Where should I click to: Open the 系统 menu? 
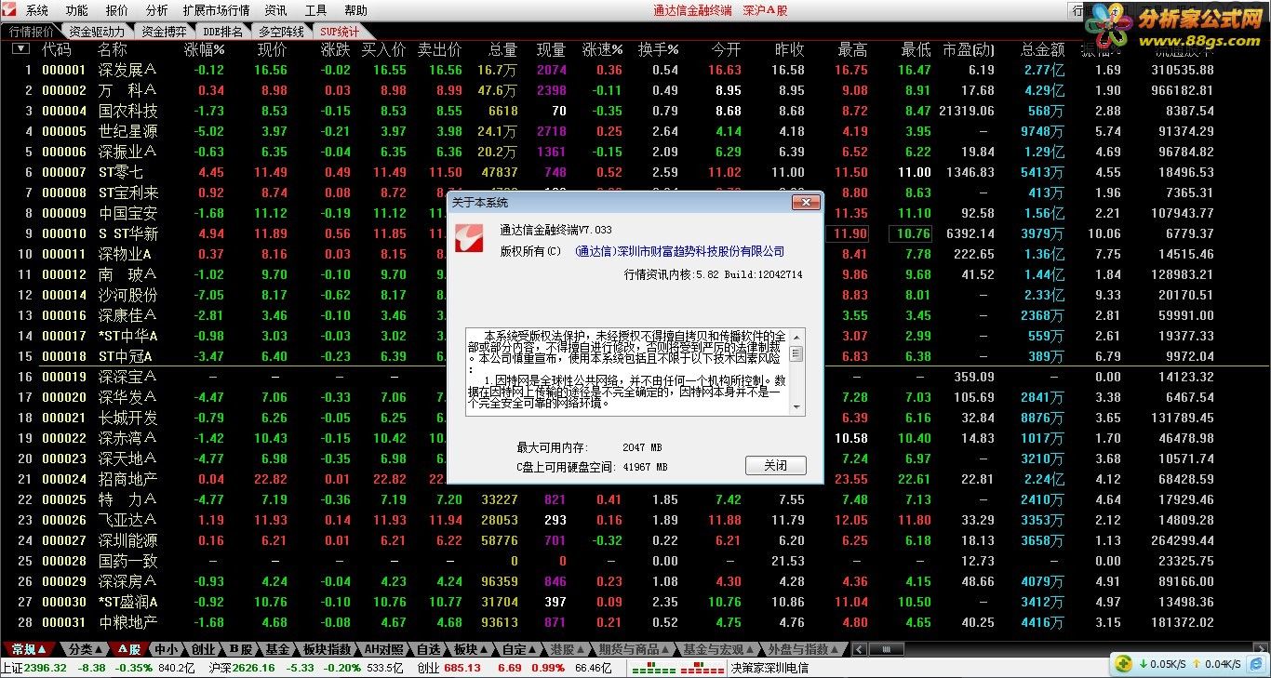click(37, 10)
